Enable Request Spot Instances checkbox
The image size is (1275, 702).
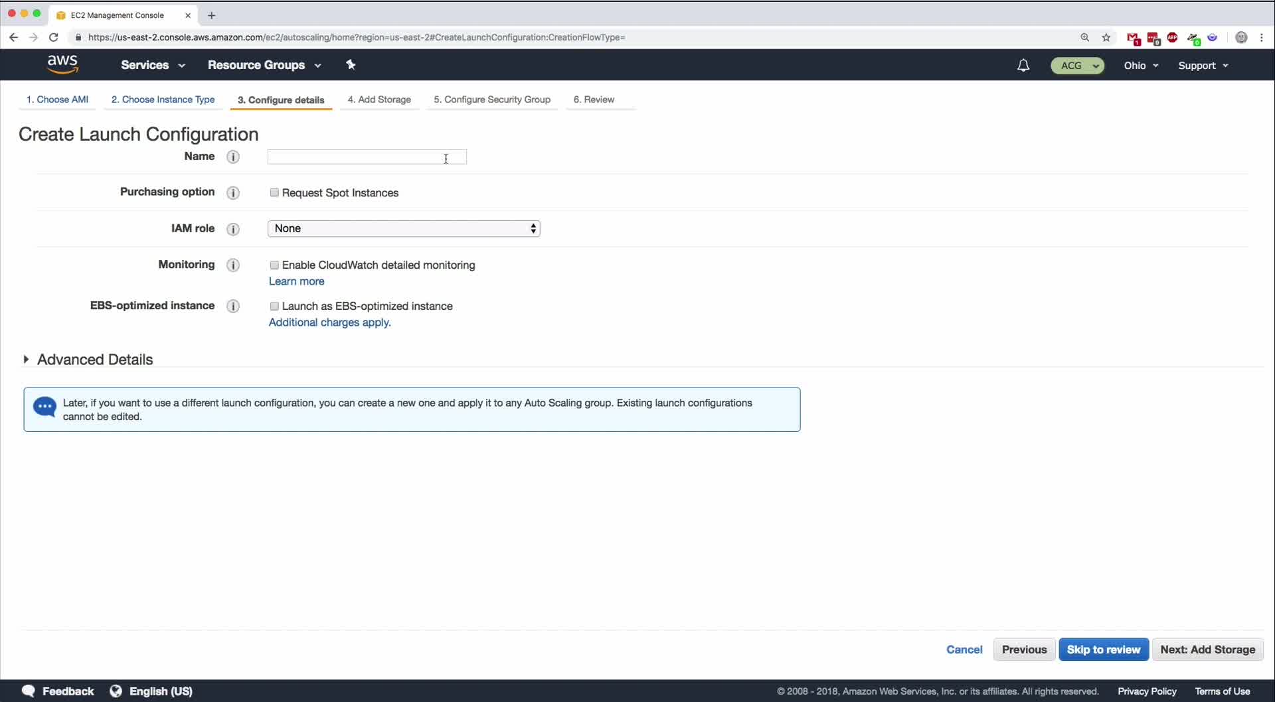coord(274,192)
